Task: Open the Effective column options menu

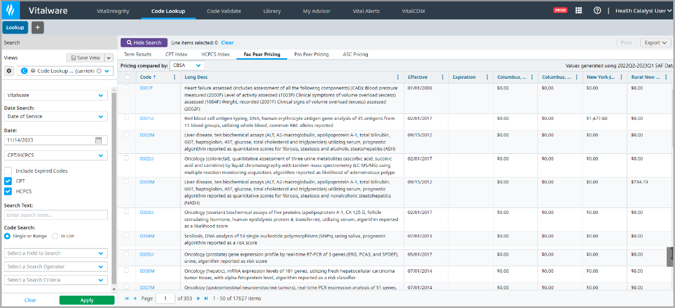Action: coord(443,78)
